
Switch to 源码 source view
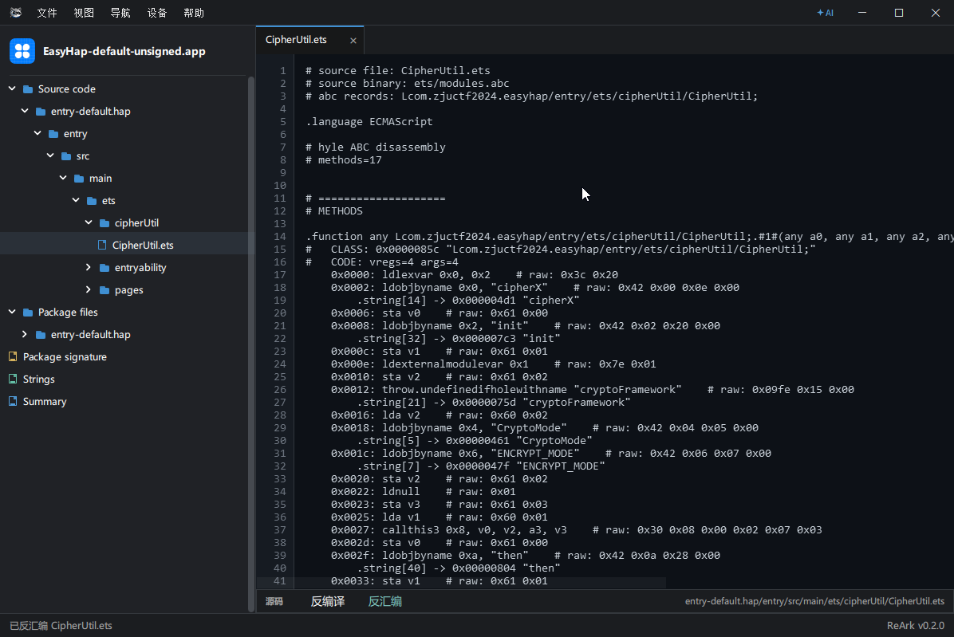click(274, 601)
